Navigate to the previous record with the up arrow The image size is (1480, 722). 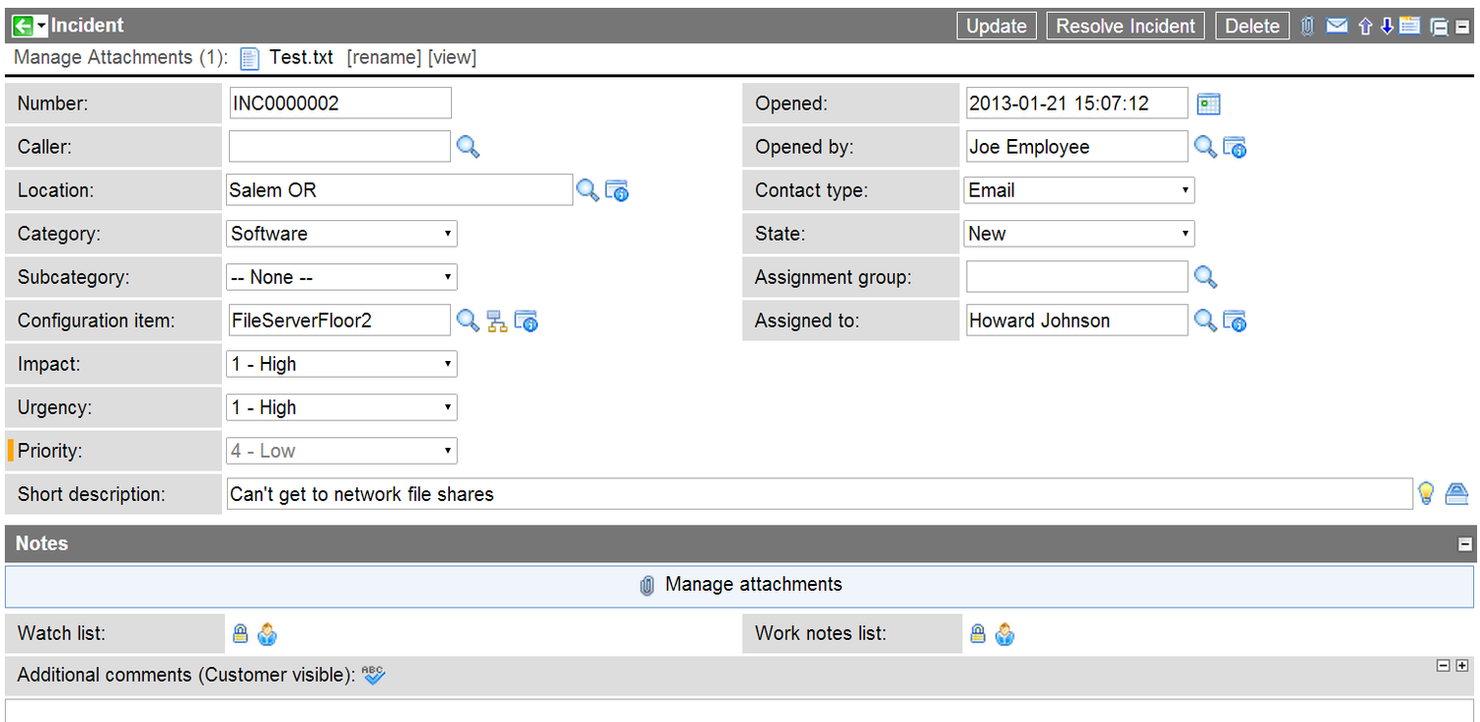(x=1365, y=26)
